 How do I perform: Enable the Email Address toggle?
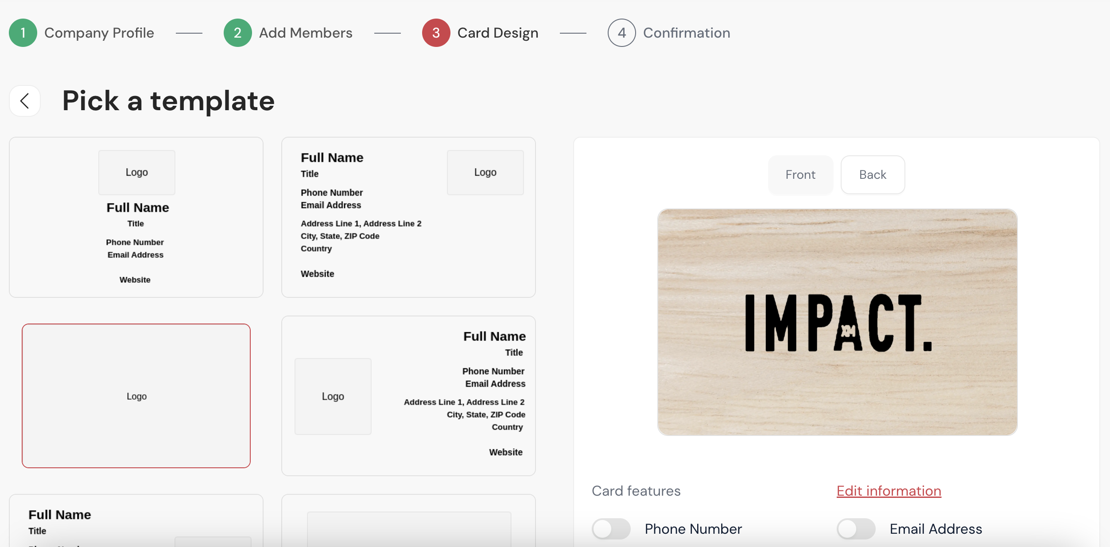[x=856, y=529]
